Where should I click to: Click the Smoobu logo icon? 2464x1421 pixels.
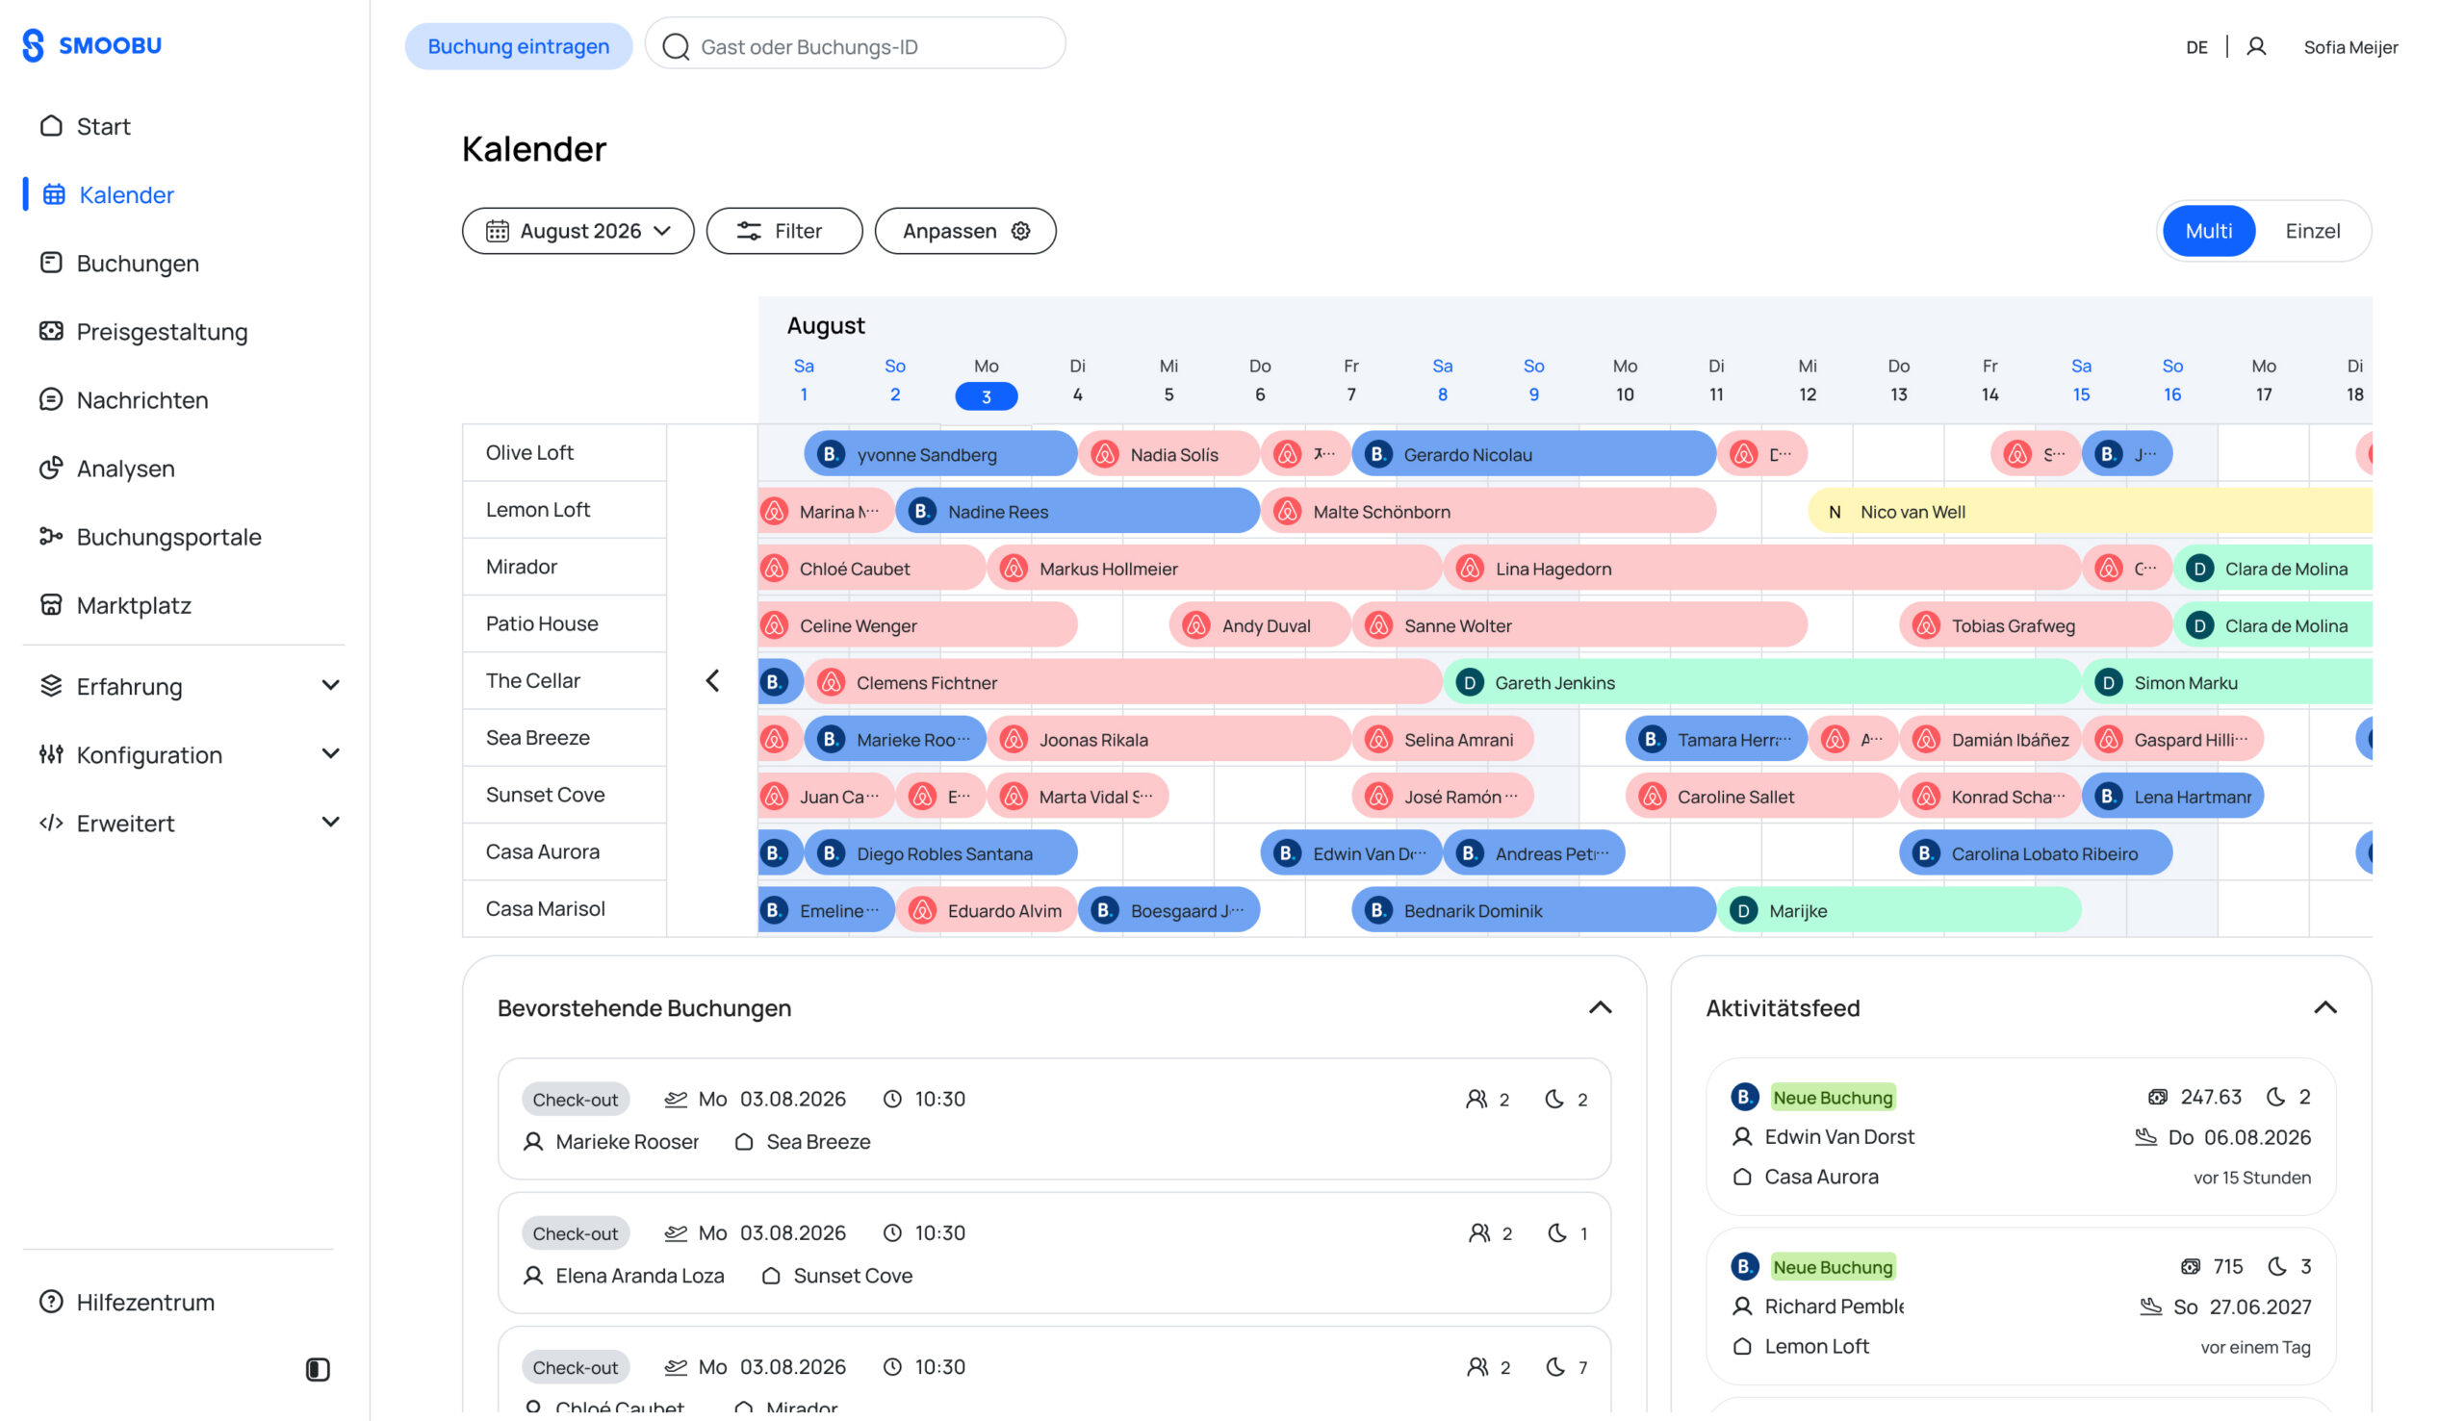[33, 45]
